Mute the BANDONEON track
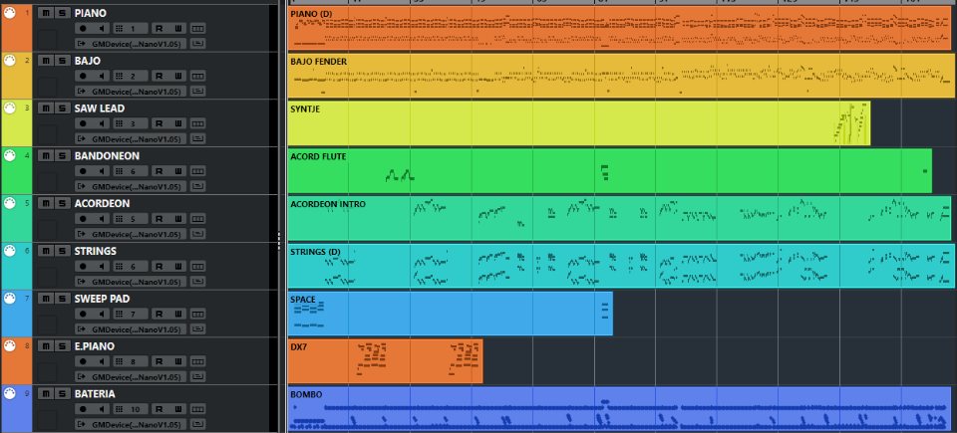 point(46,155)
